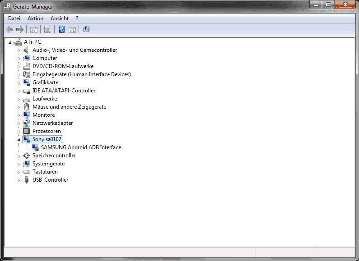
Task: Click the Geräte-Manager title bar icon
Action: (7, 7)
